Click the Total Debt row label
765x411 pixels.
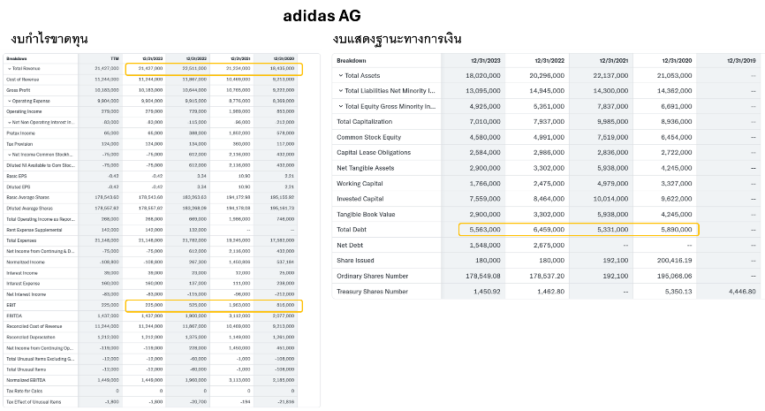(352, 230)
